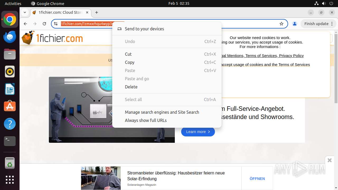The width and height of the screenshot is (338, 190).
Task: Choose Send to your devices
Action: [167, 29]
